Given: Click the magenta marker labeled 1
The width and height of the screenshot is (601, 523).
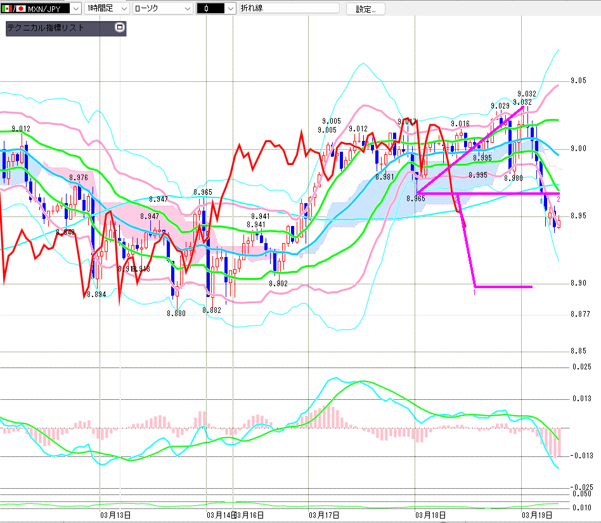Looking at the screenshot, I should point(474,293).
